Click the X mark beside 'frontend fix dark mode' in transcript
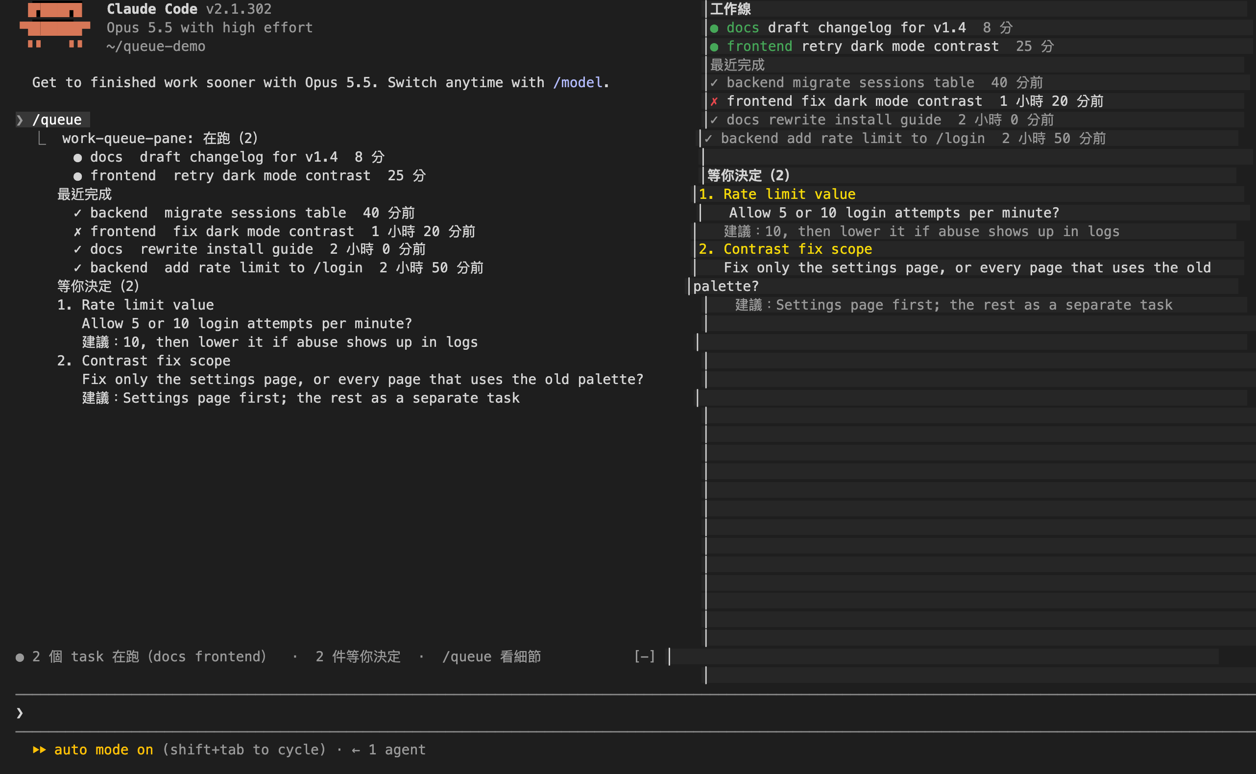 [78, 231]
